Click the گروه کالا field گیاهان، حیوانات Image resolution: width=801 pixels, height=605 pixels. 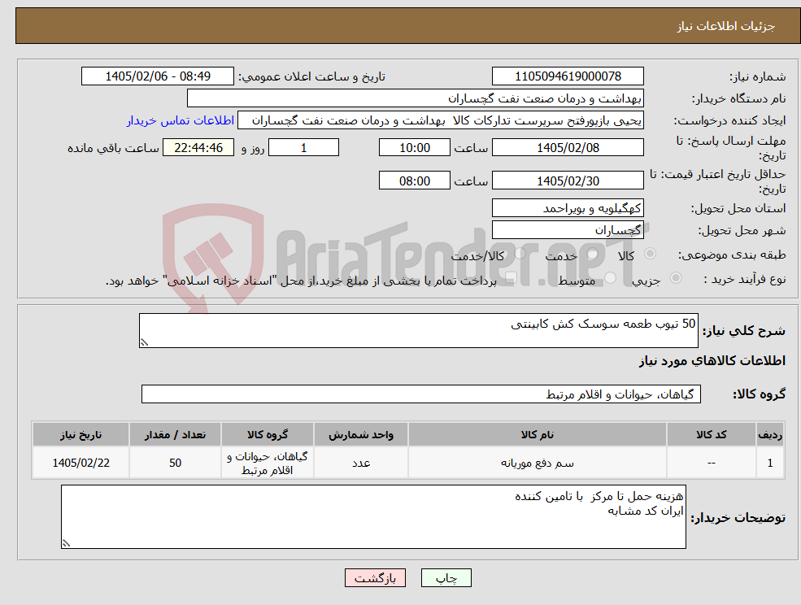[x=421, y=394]
